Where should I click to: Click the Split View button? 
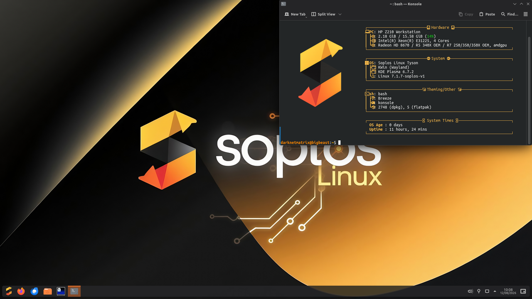(x=323, y=14)
